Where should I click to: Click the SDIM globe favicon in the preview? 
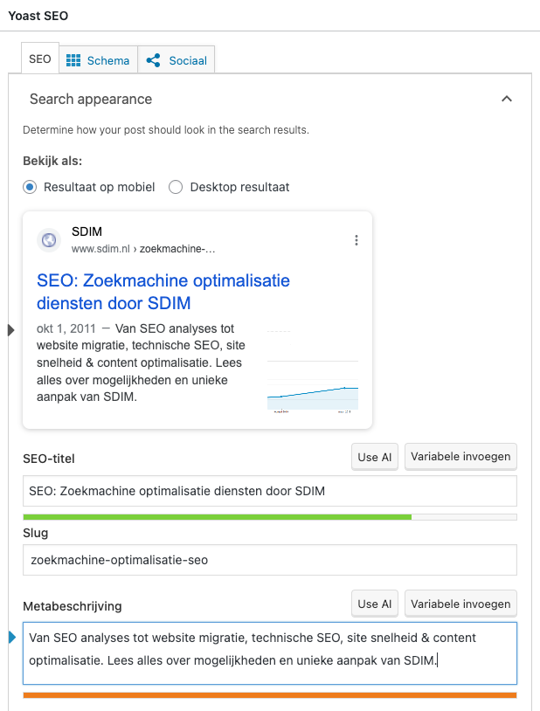pos(49,239)
